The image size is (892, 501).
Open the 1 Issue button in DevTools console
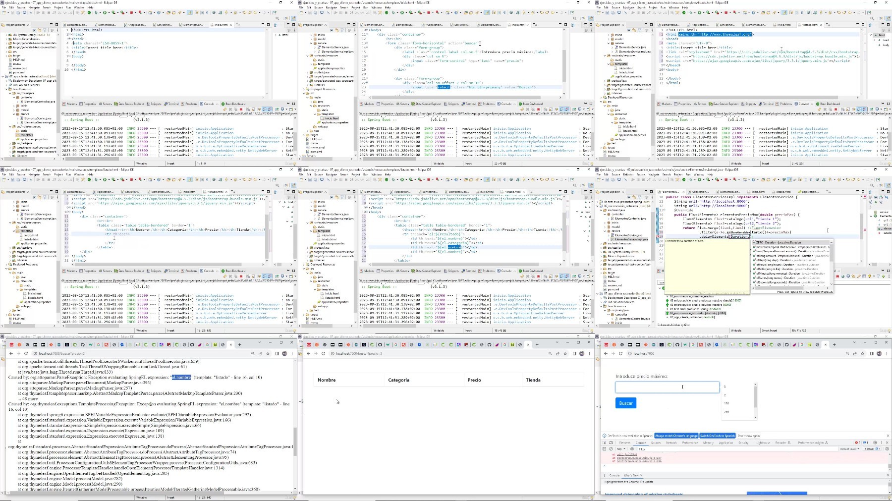tap(872, 449)
